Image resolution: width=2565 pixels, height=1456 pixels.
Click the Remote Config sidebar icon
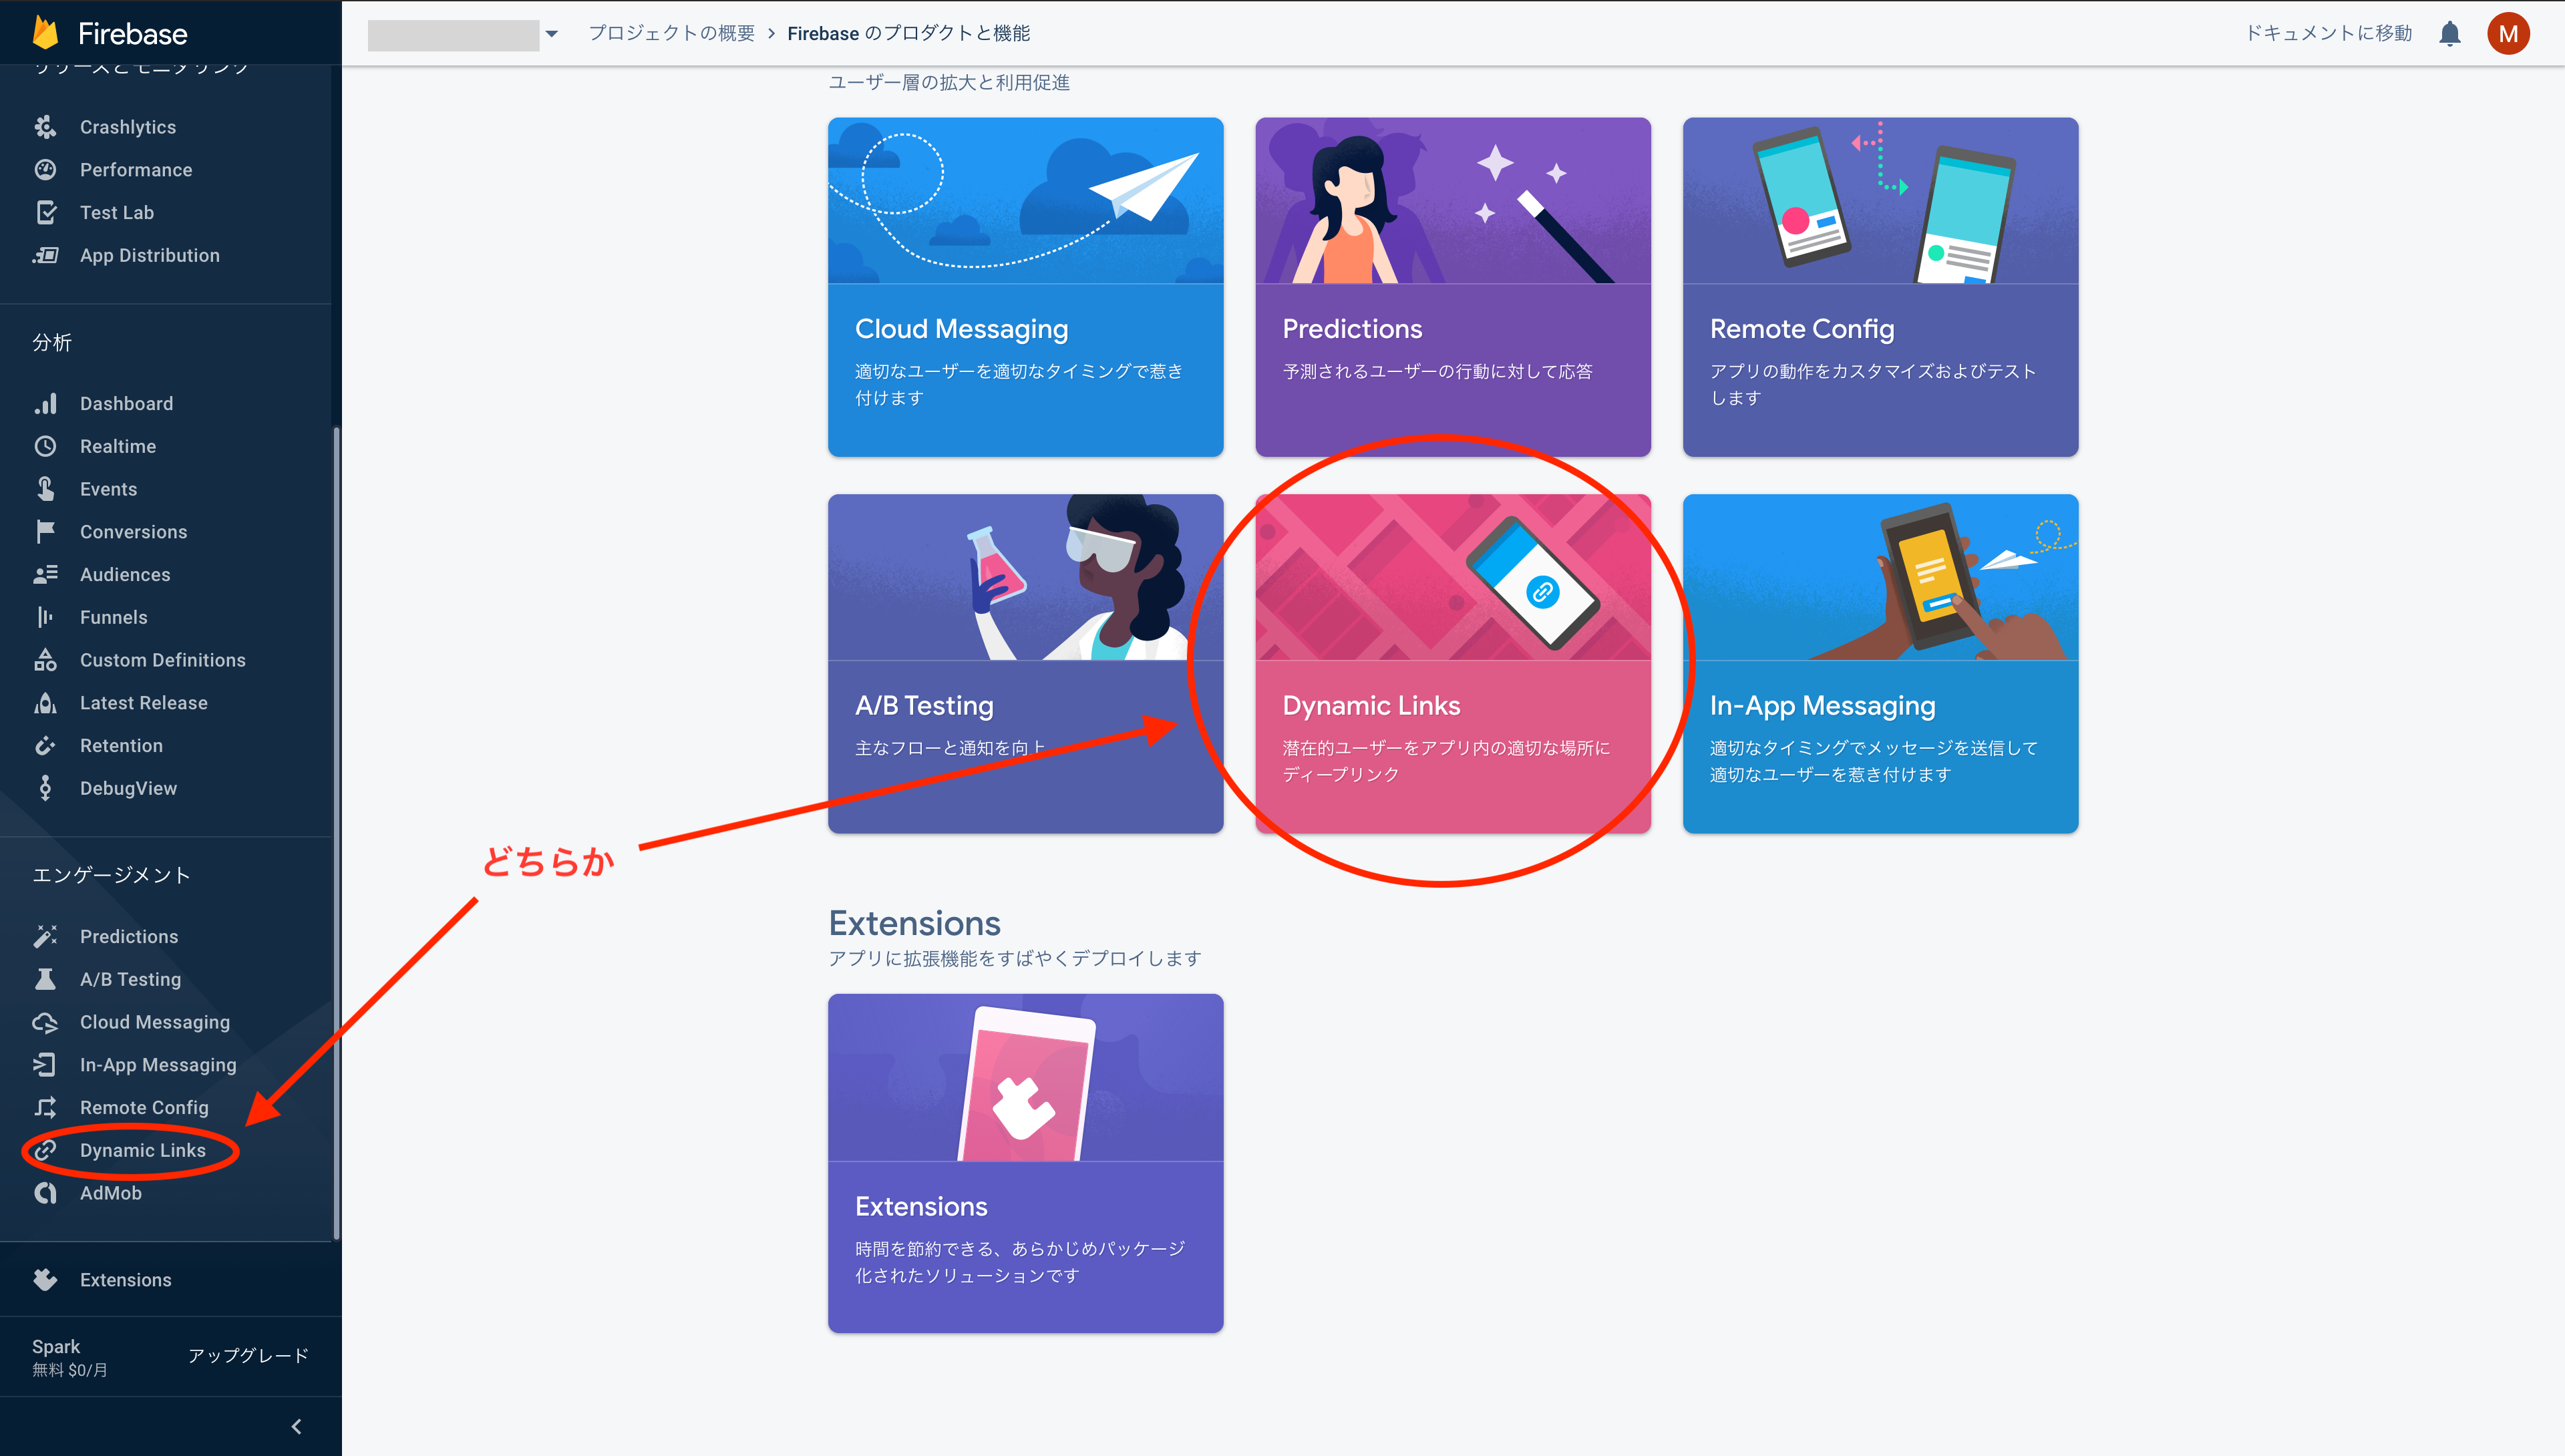click(x=45, y=1107)
